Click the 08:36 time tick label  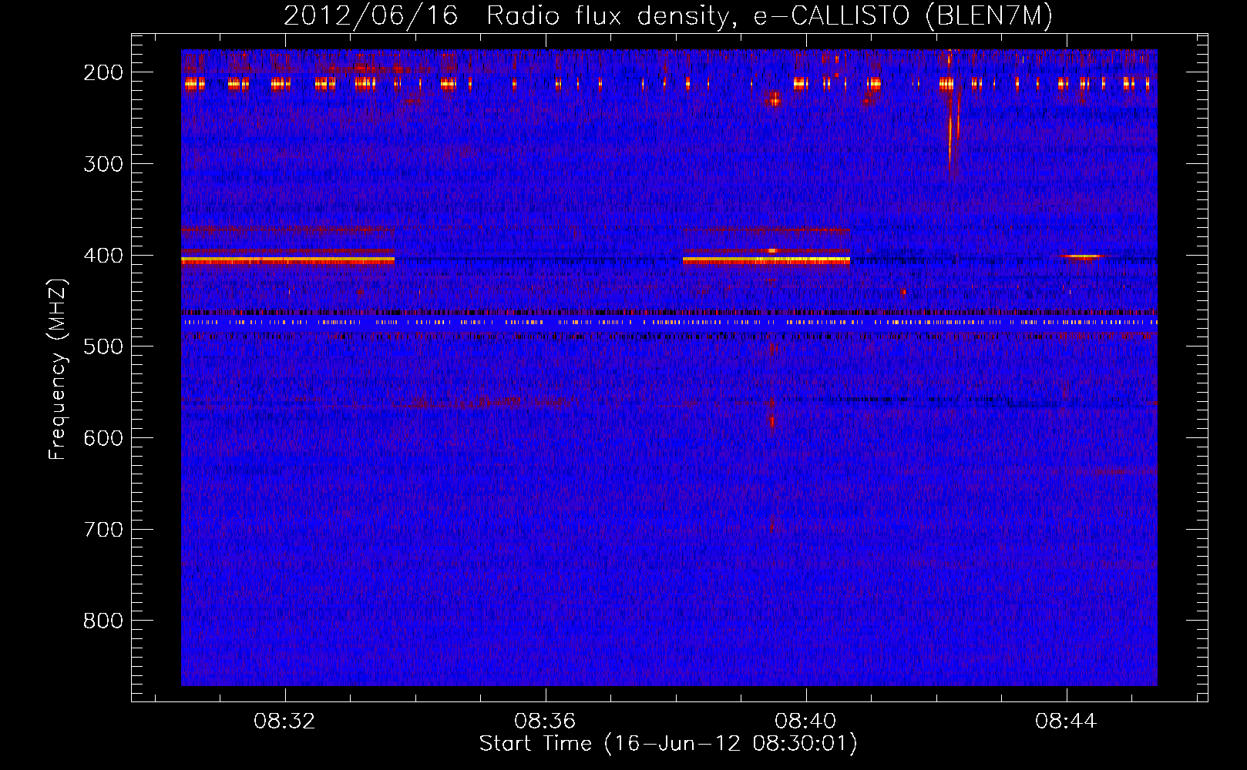click(x=546, y=721)
